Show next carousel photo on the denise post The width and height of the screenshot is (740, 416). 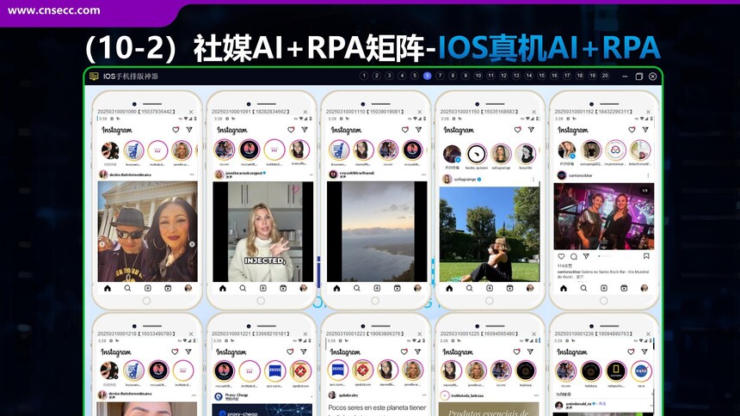(x=192, y=244)
